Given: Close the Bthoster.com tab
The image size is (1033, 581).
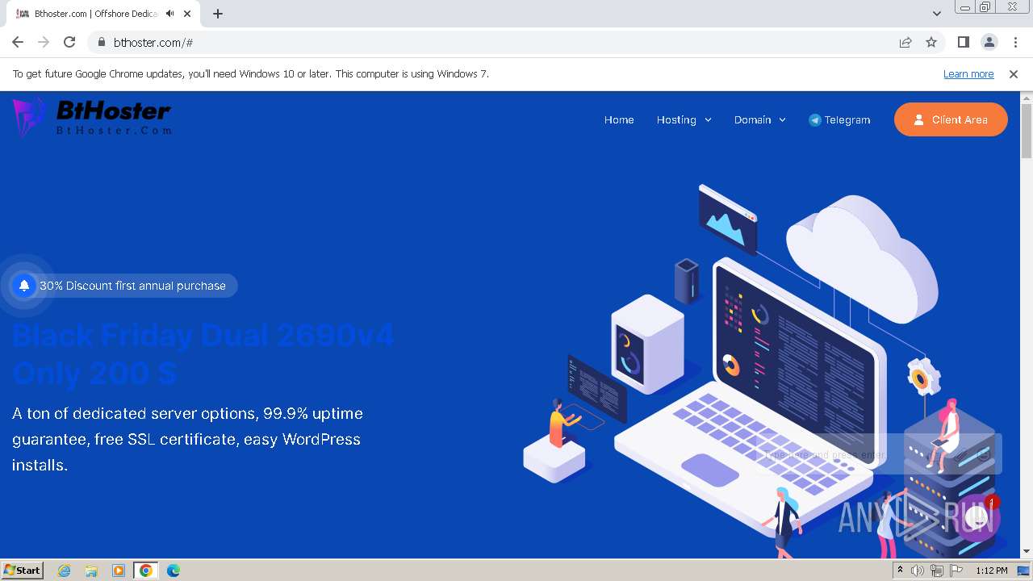Looking at the screenshot, I should [x=187, y=14].
